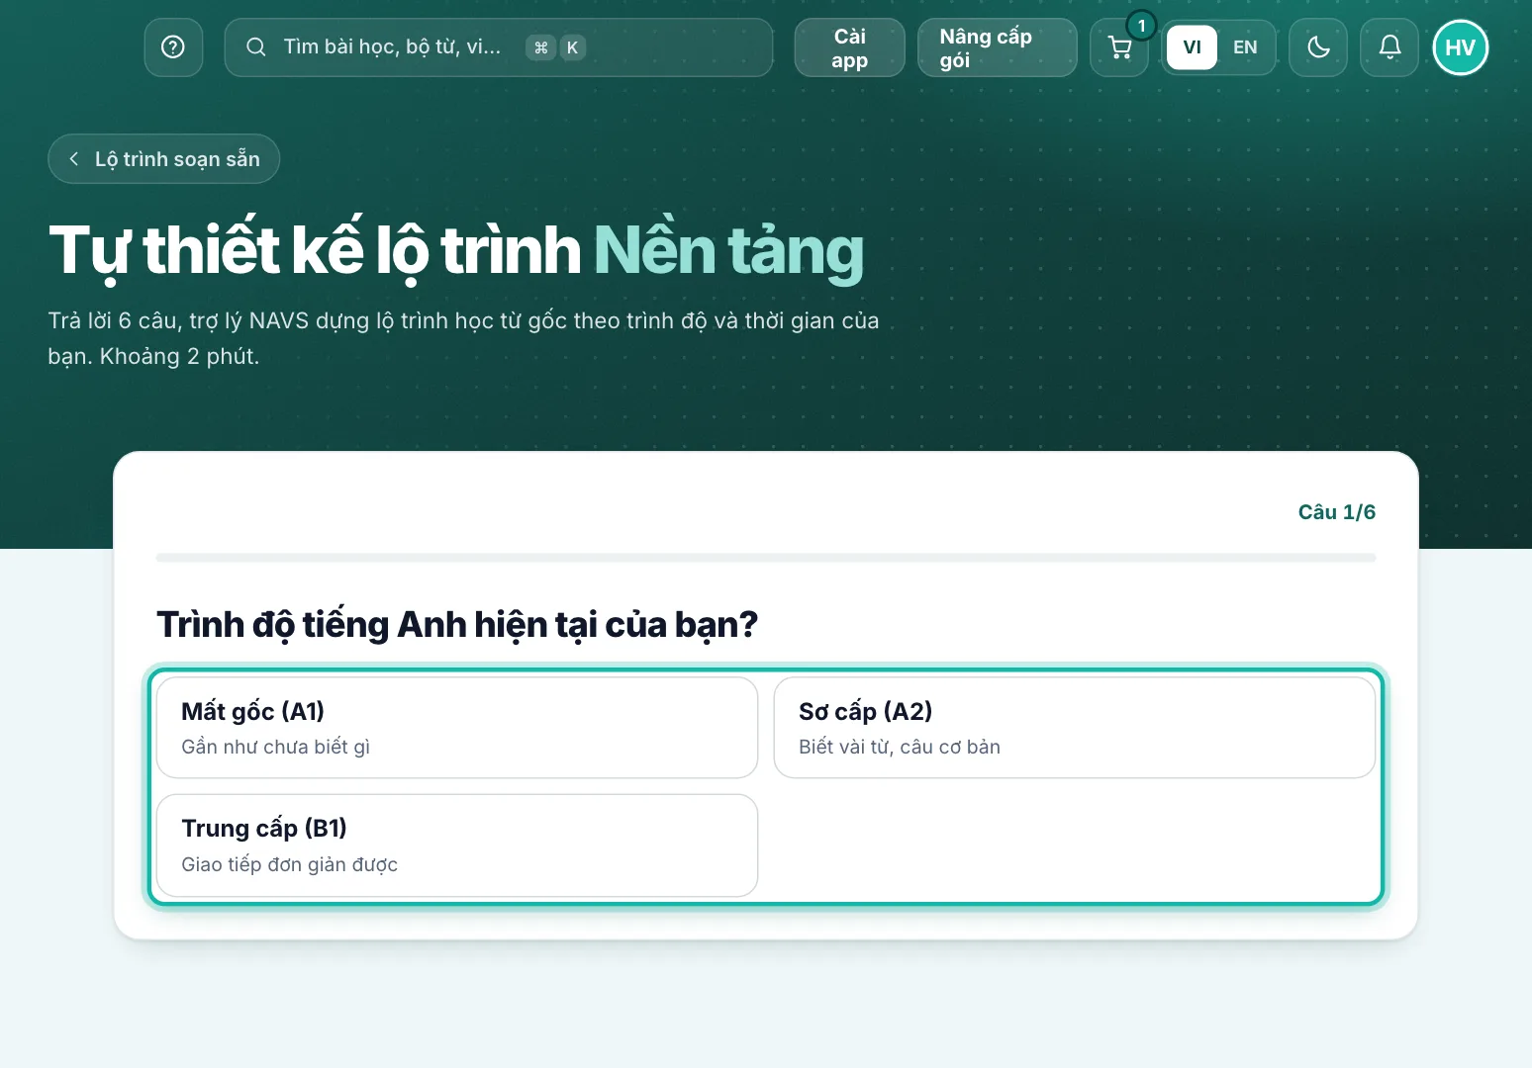Toggle dark mode moon icon
This screenshot has height=1068, width=1532.
coord(1318,47)
